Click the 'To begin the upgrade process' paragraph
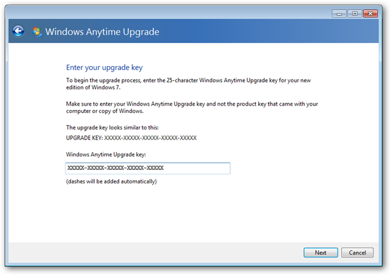Viewport: 391px width, 275px height. [189, 84]
